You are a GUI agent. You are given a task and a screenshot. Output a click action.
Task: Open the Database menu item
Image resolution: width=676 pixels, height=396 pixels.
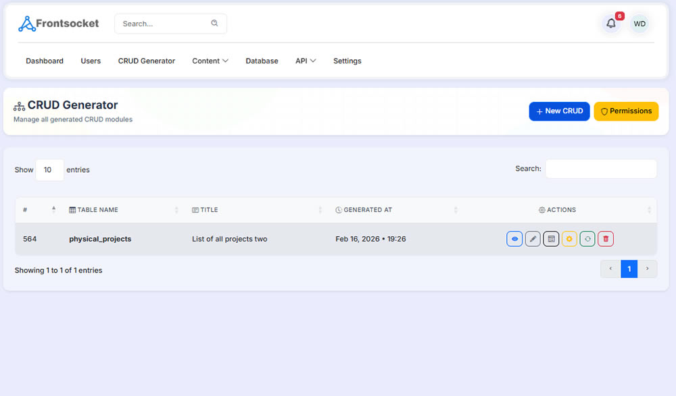[262, 61]
